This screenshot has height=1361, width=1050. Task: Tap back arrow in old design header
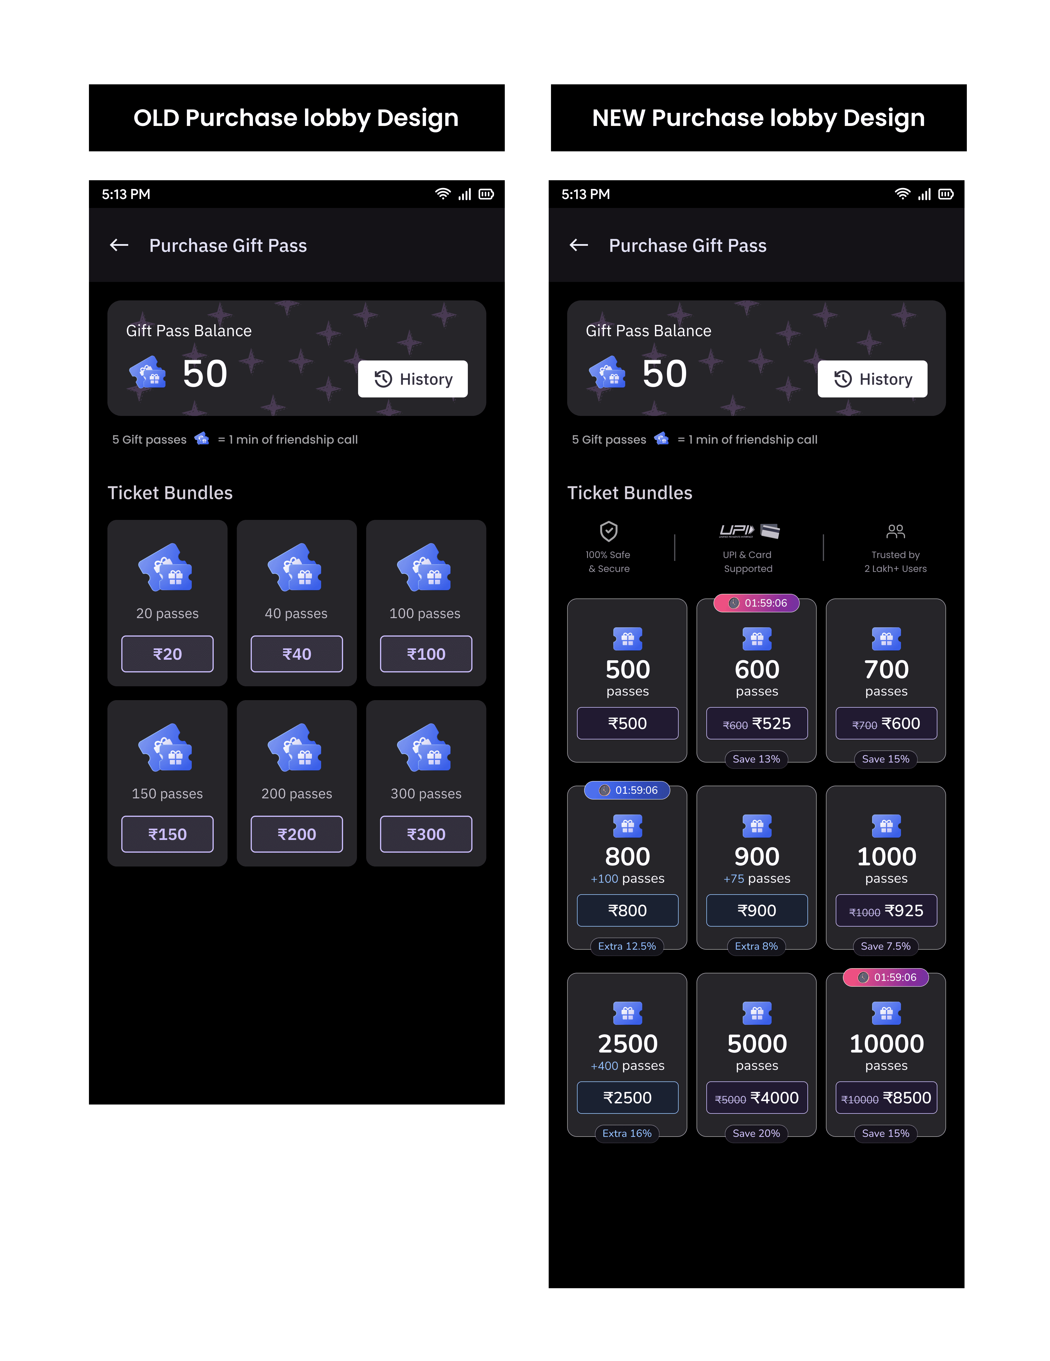point(119,245)
